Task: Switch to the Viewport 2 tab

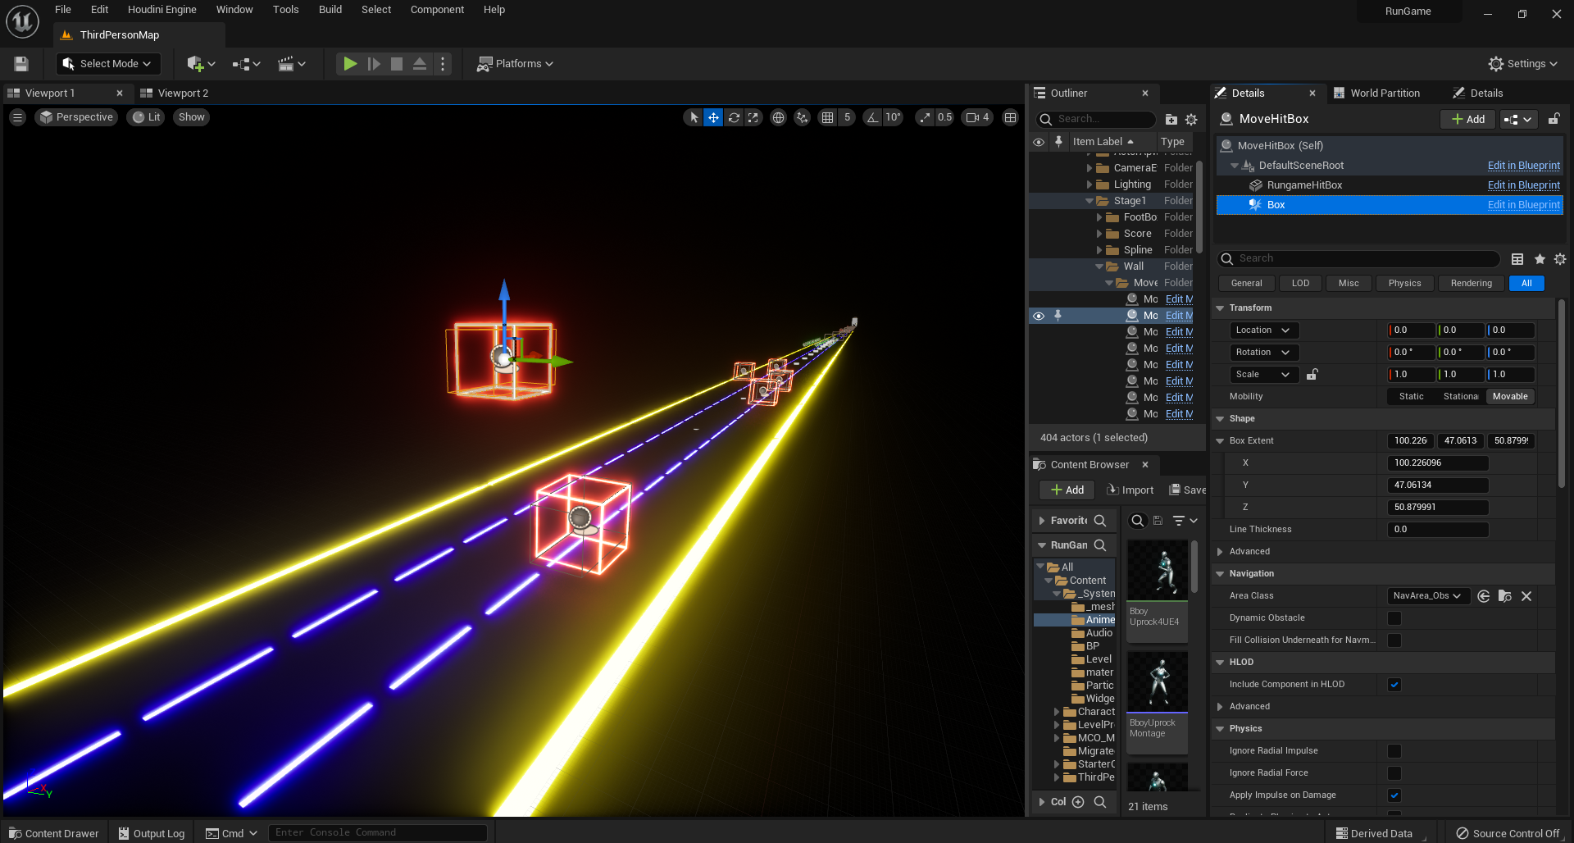Action: coord(183,93)
